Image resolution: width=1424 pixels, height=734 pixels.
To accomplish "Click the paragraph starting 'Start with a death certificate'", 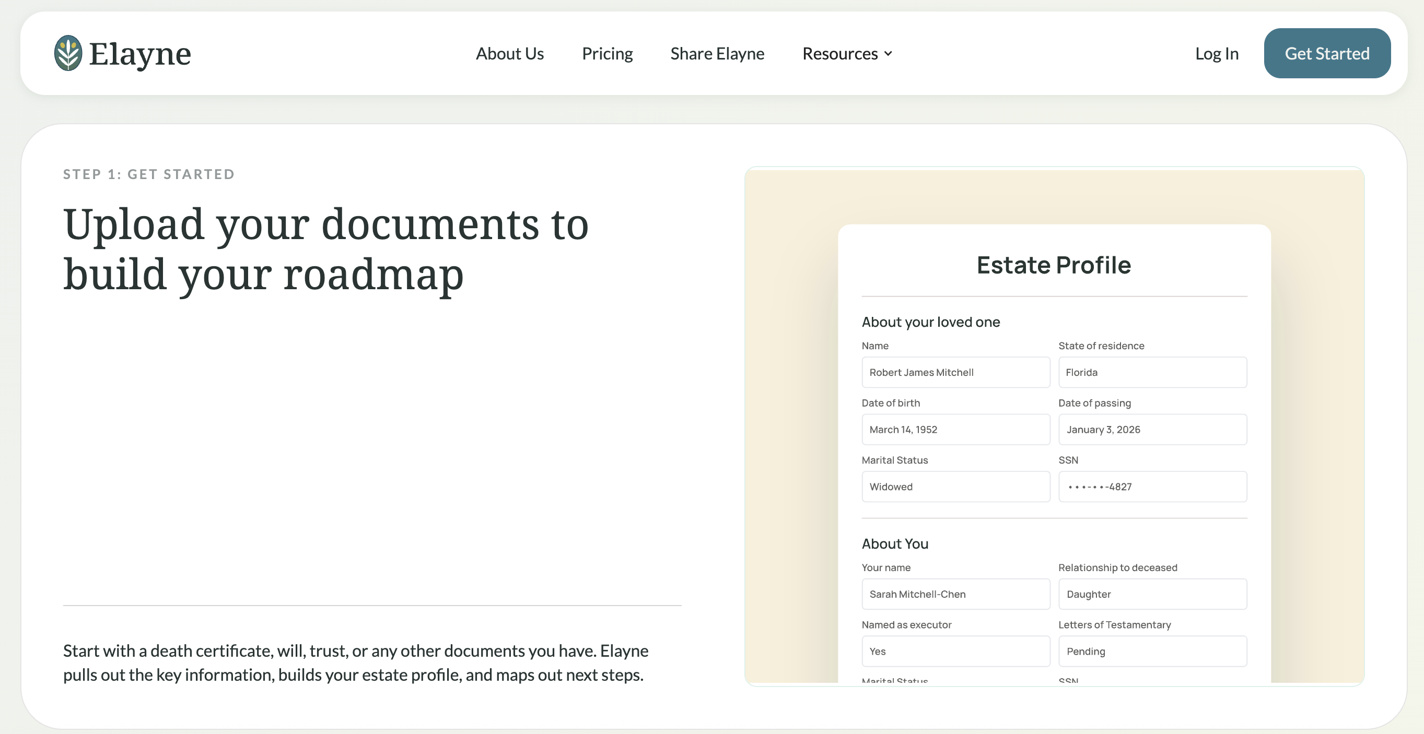I will (x=355, y=663).
